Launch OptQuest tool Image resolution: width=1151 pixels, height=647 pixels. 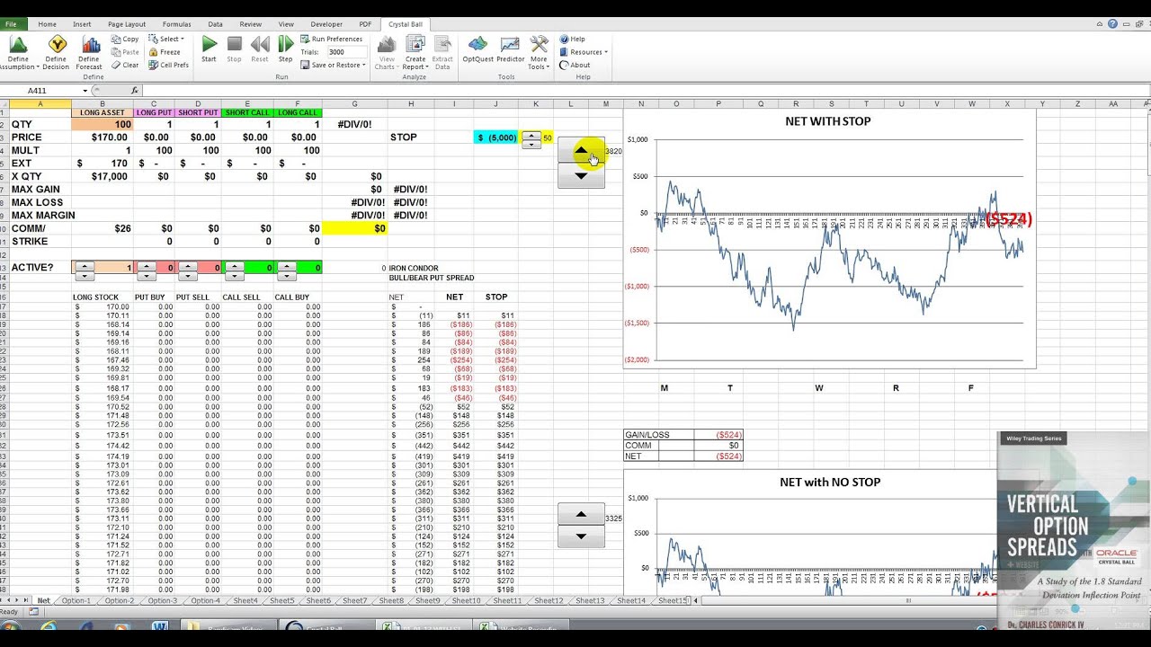pos(477,49)
